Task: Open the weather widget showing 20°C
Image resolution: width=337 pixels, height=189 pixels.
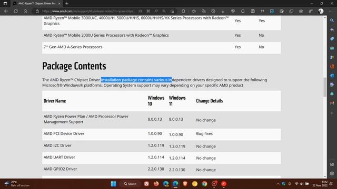Action: (x=17, y=184)
